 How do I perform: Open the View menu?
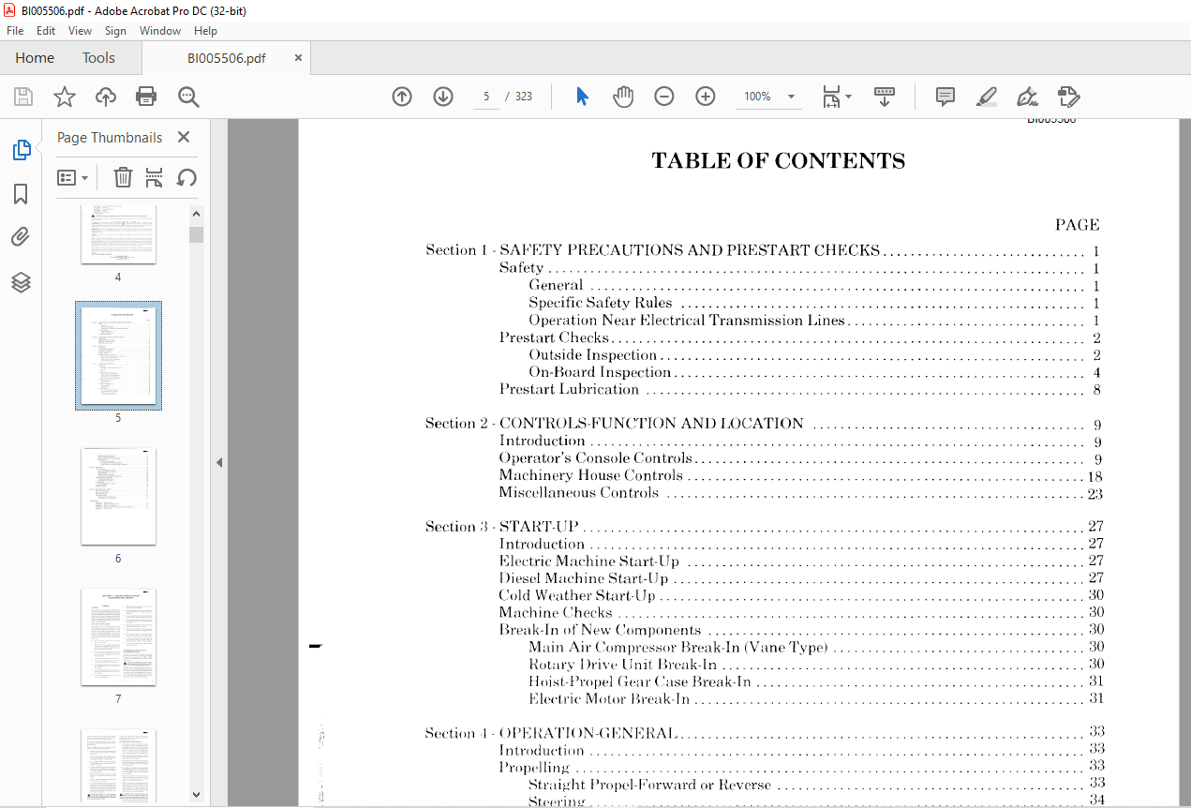[x=81, y=31]
